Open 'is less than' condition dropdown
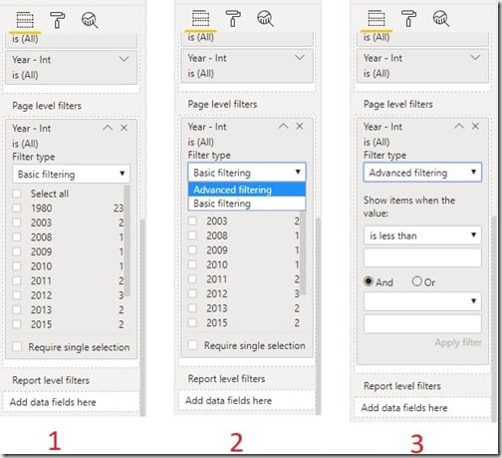 422,235
